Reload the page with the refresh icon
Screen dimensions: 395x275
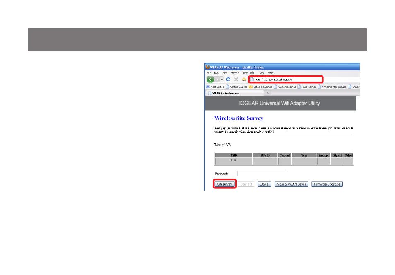[x=228, y=80]
